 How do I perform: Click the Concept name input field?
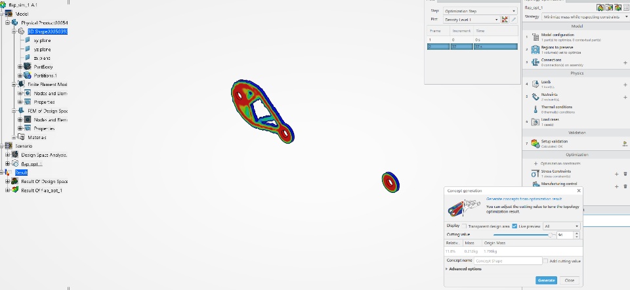coord(507,260)
